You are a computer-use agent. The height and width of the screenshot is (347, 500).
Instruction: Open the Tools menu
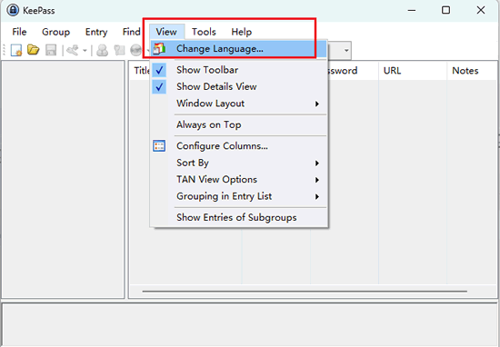(x=204, y=32)
